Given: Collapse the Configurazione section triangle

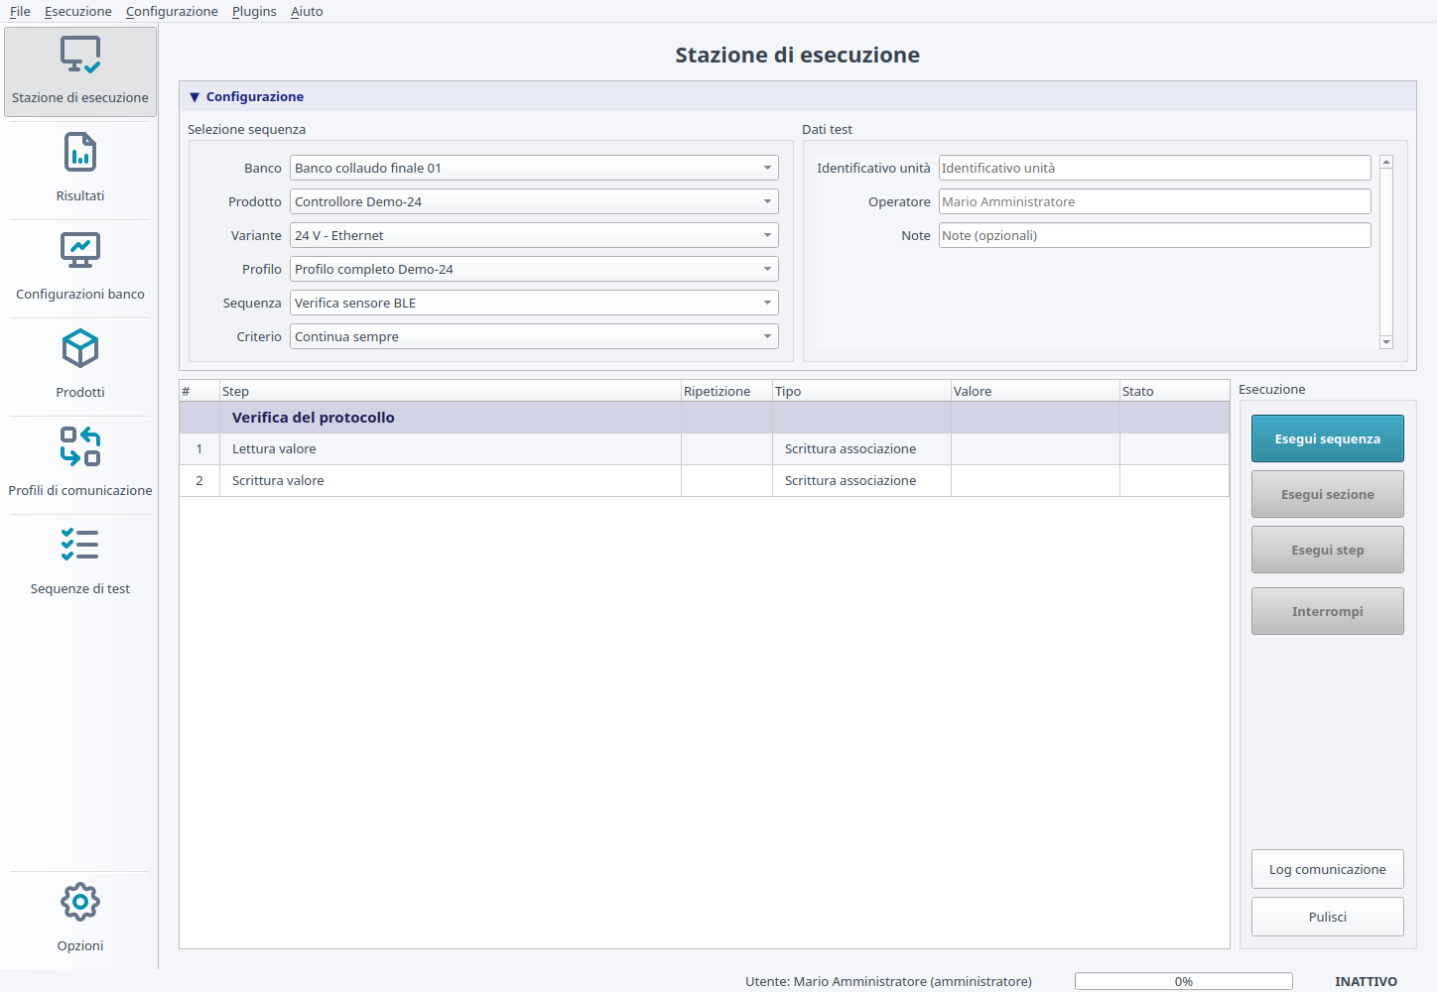Looking at the screenshot, I should pos(195,97).
